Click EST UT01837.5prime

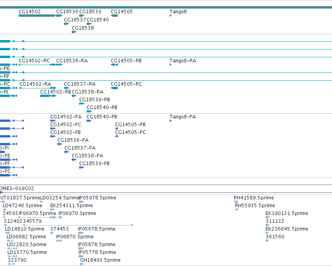(x=20, y=198)
